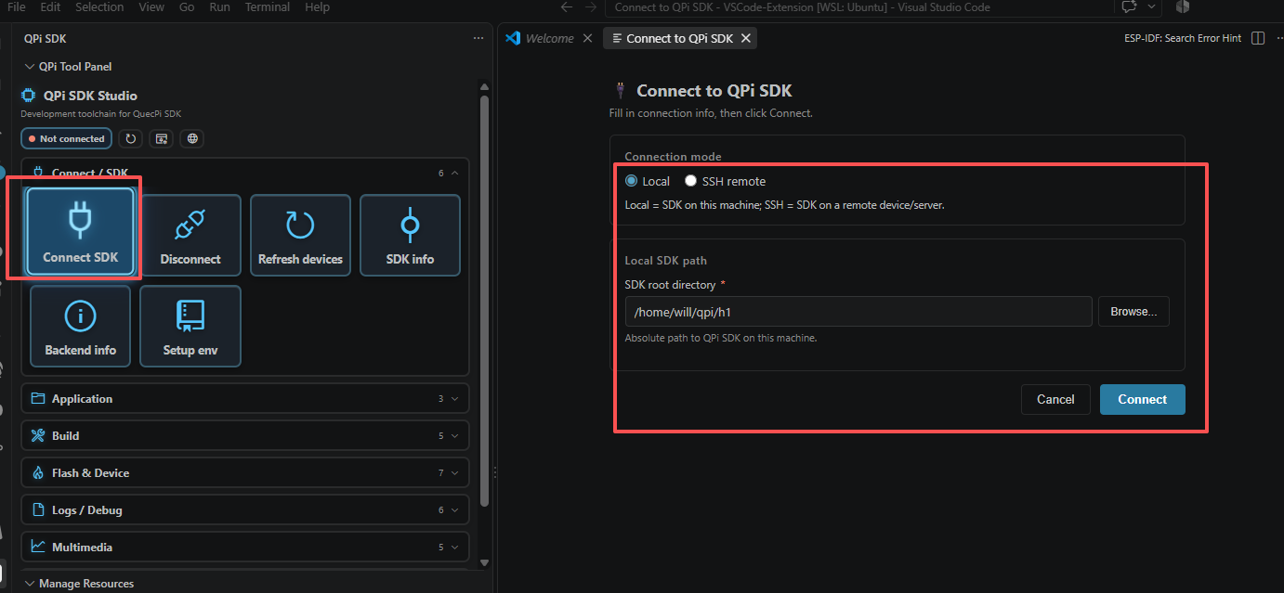1284x593 pixels.
Task: Click the refresh icon next to Not connected
Action: pyautogui.click(x=131, y=138)
